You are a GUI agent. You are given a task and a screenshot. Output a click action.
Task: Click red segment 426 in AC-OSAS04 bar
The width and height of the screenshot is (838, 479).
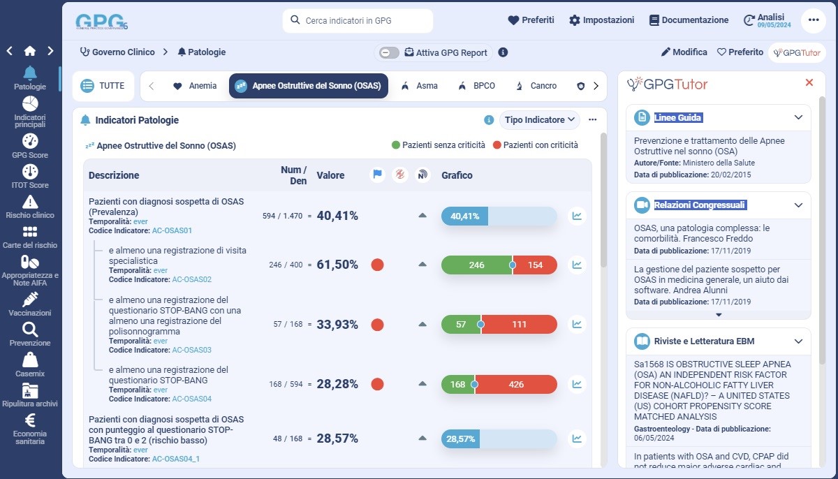point(516,384)
